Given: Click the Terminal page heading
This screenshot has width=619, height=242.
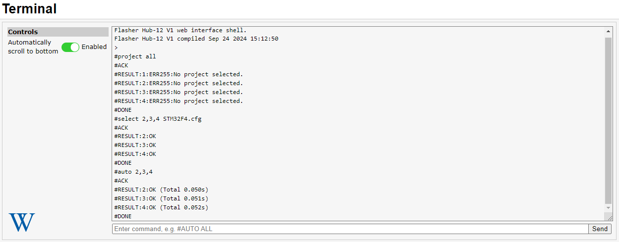Looking at the screenshot, I should click(x=30, y=9).
